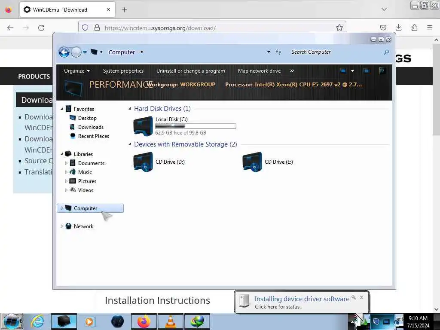Select CD Drive (D:) icon
440x330 pixels.
143,162
